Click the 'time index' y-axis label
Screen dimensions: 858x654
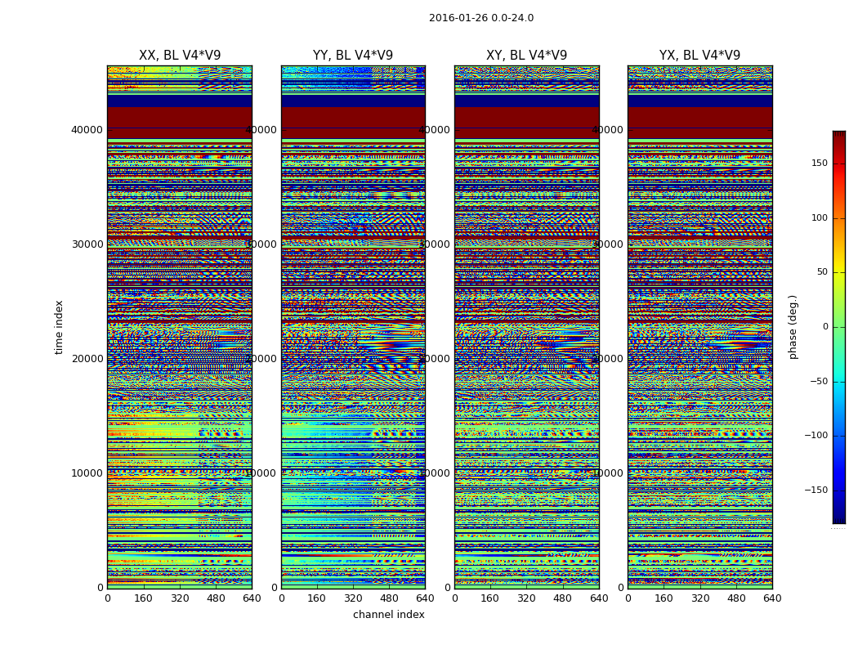coord(59,326)
